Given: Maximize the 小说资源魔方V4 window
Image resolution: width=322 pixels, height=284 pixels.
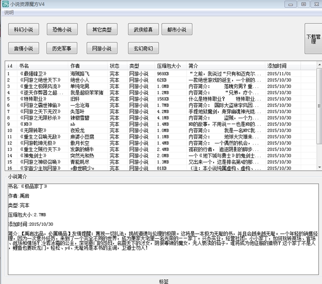Looking at the screenshot, I should 304,4.
